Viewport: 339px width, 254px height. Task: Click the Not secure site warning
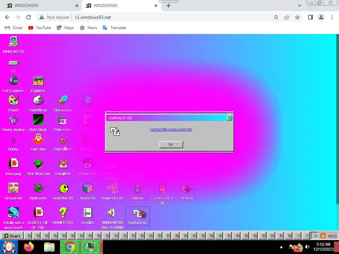pos(54,17)
